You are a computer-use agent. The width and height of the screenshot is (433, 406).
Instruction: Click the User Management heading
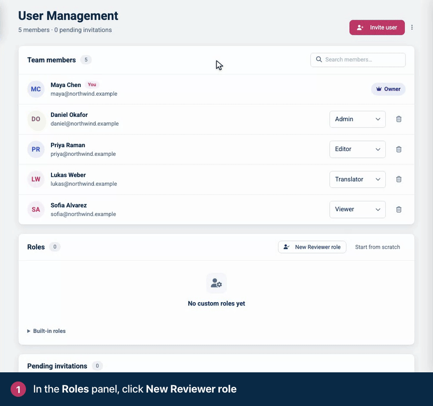[x=68, y=16]
